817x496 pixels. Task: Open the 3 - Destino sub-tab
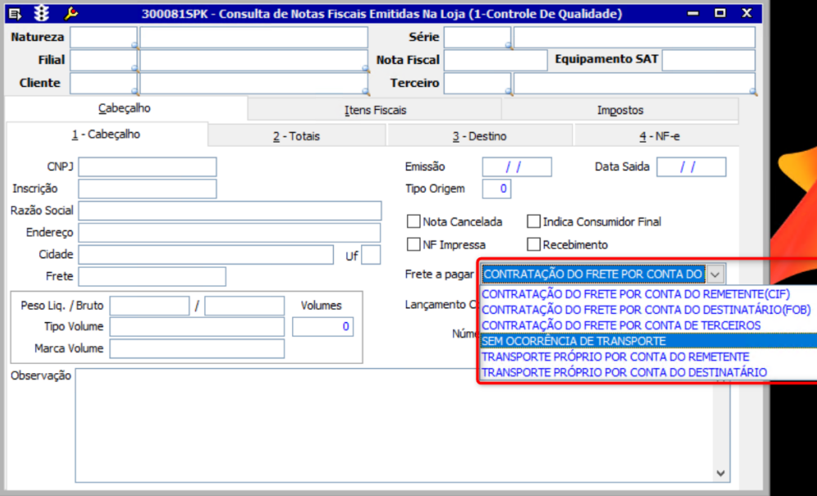tap(479, 136)
